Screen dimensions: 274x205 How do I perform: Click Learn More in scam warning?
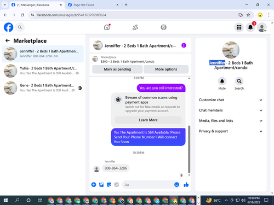(x=148, y=120)
